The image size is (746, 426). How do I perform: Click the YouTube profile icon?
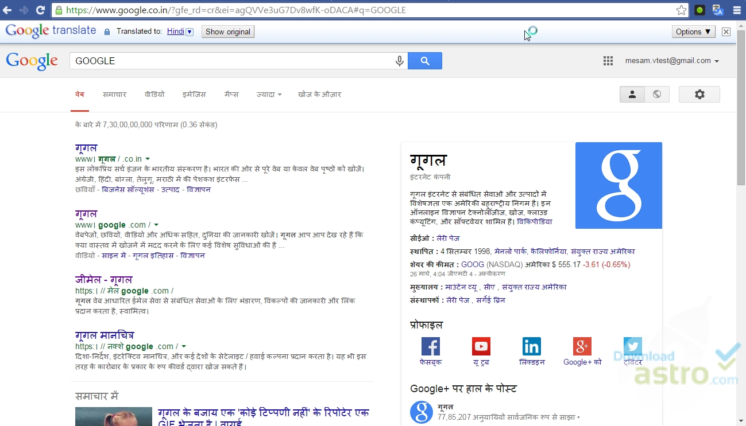[x=481, y=346]
